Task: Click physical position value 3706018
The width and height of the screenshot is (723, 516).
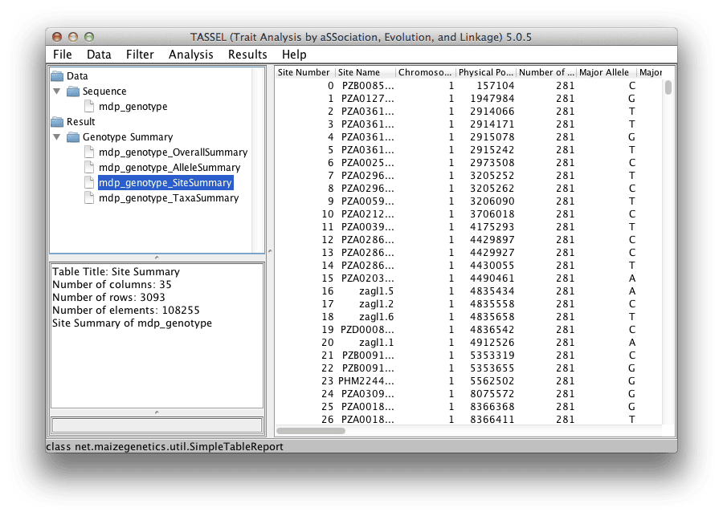Action: tap(492, 214)
